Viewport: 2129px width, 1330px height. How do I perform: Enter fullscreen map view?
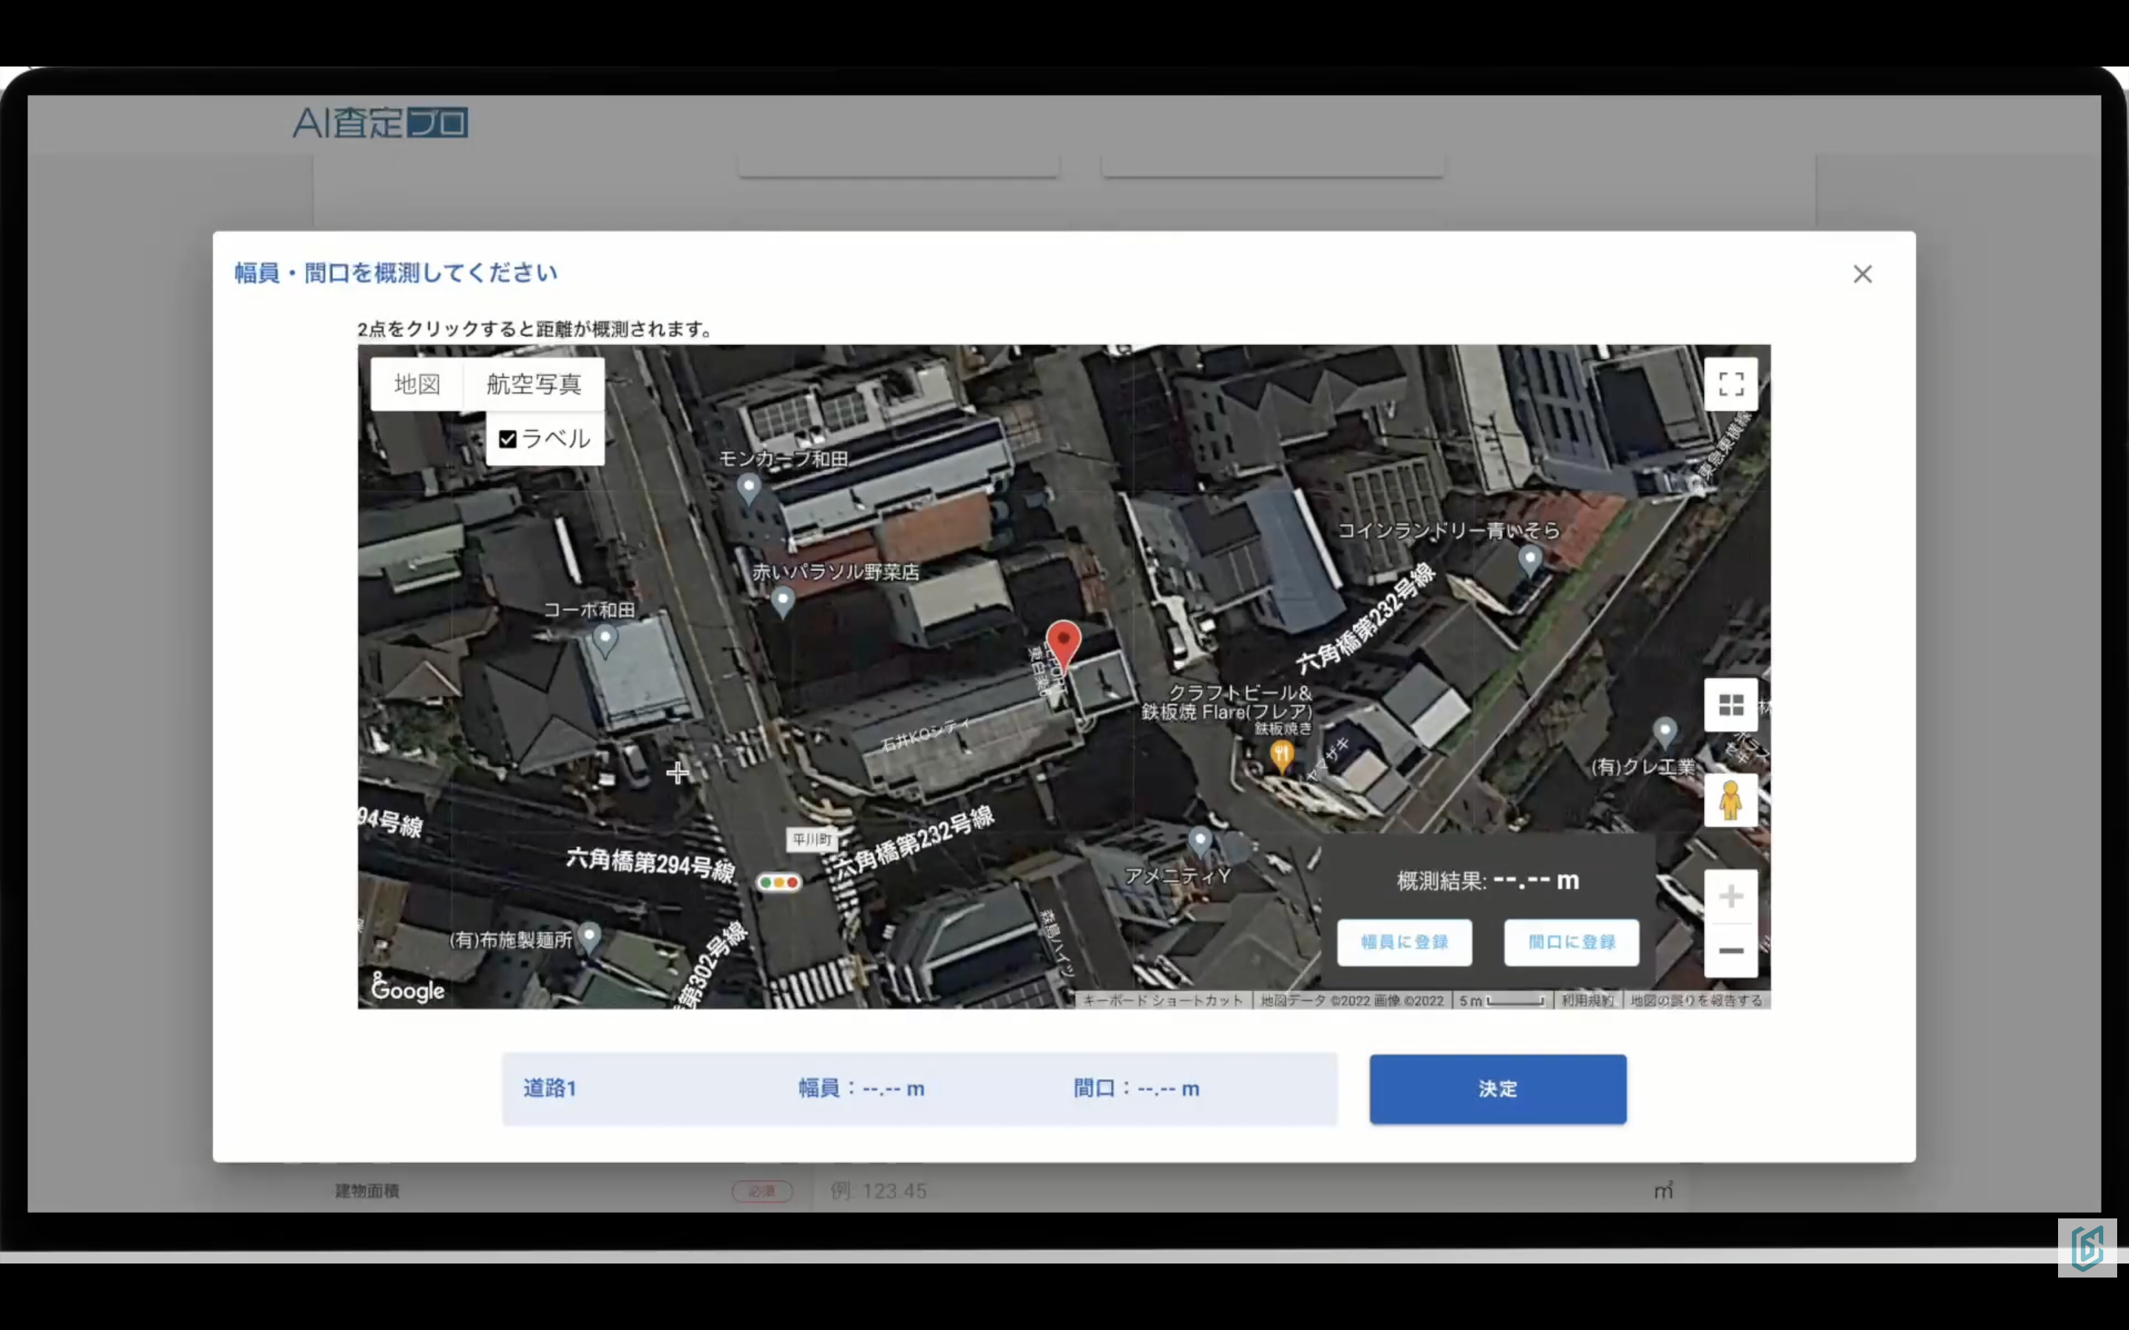pyautogui.click(x=1731, y=383)
